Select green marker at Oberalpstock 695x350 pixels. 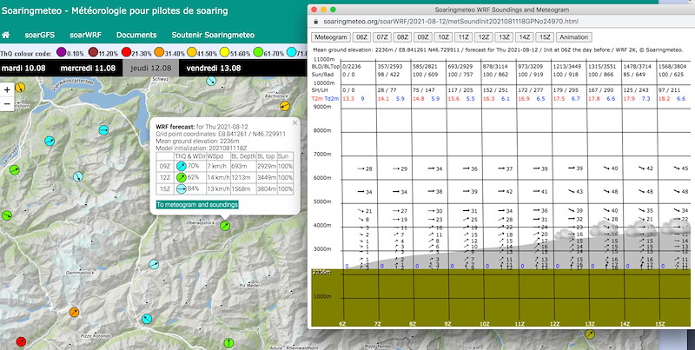click(225, 226)
